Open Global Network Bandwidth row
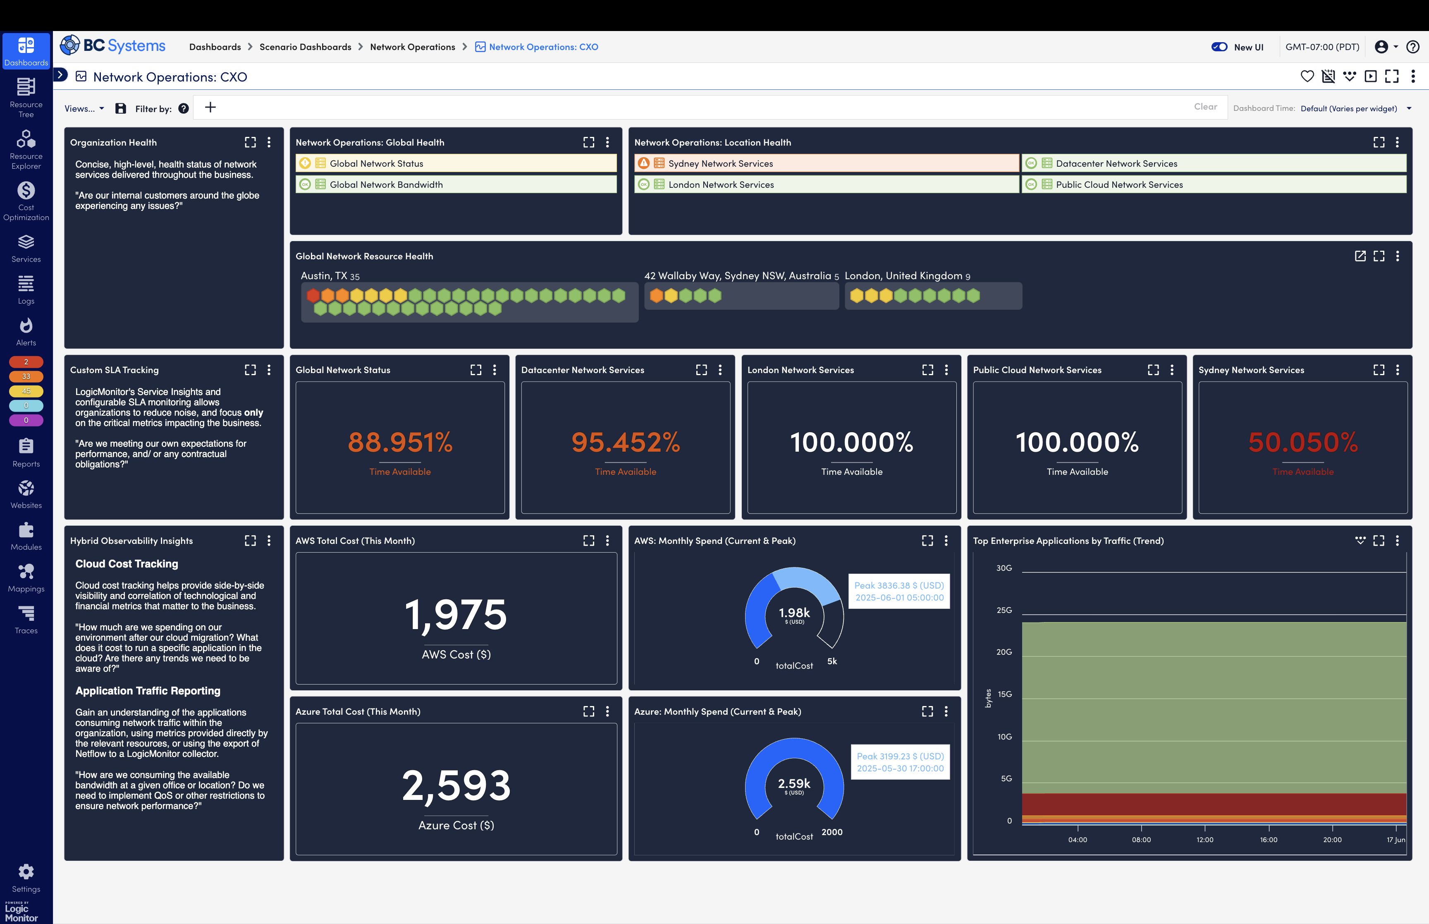Image resolution: width=1429 pixels, height=924 pixels. click(x=456, y=184)
